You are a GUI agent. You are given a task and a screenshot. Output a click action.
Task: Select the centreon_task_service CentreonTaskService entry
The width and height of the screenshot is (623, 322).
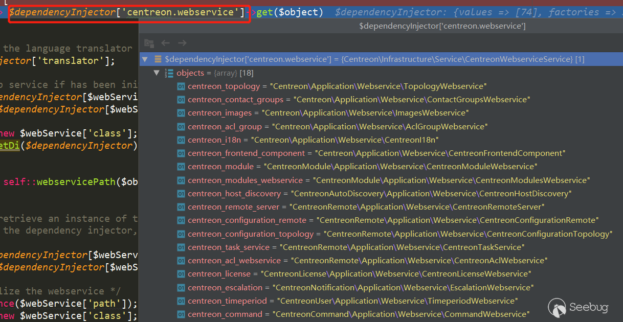tap(357, 247)
